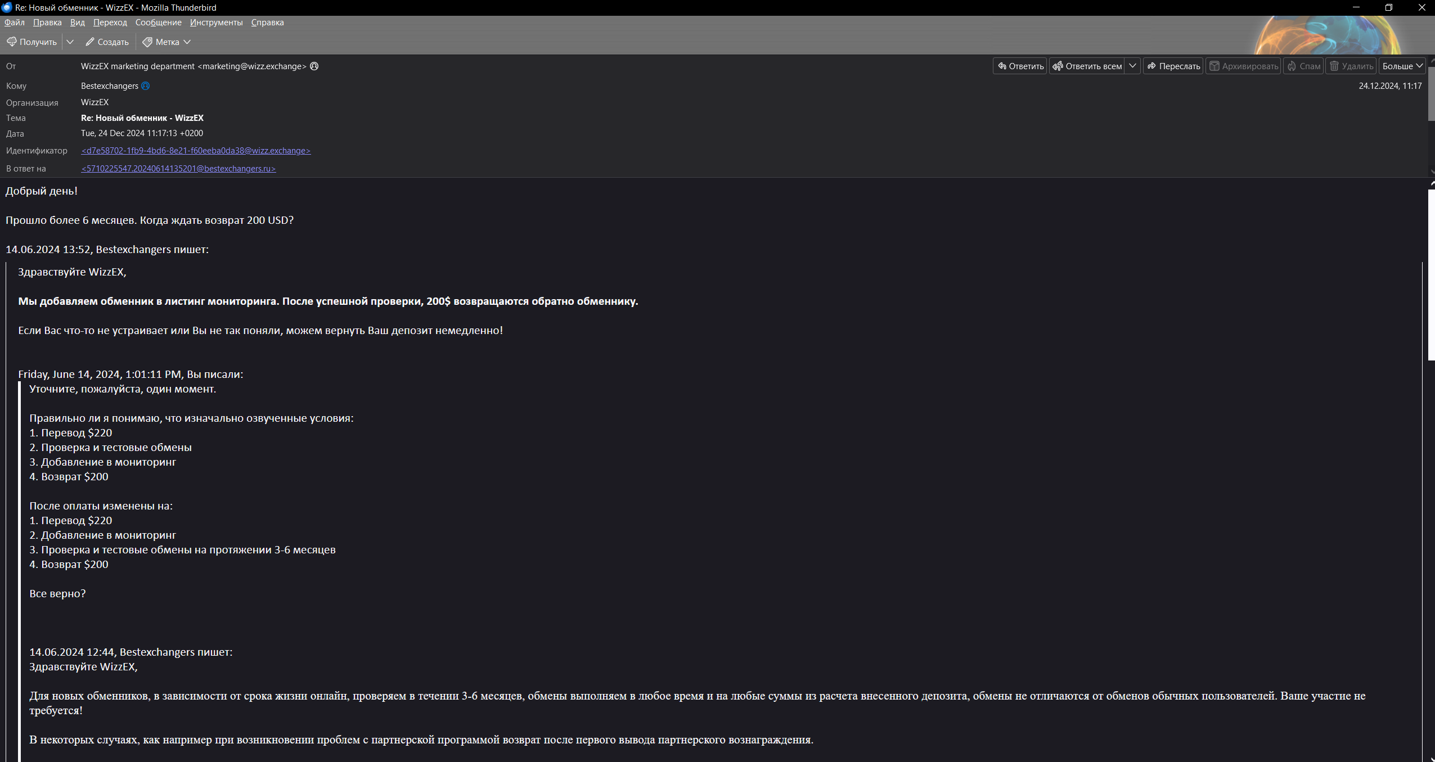Click the sender address WizzEX marketing department
Screen dimensions: 1435x762
point(194,66)
